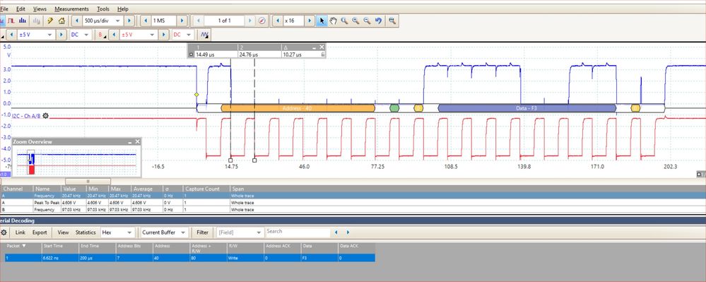The height and width of the screenshot is (282, 706).
Task: Expand the Hex format dropdown
Action: pos(117,233)
